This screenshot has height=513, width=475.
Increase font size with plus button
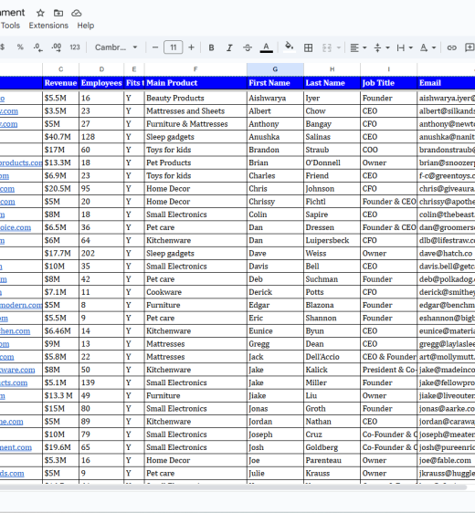[191, 47]
